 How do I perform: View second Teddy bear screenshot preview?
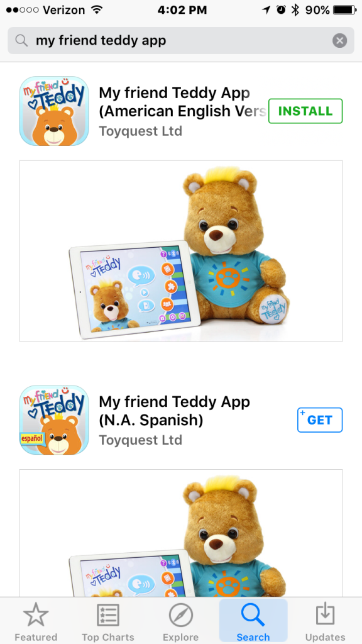pos(181,533)
